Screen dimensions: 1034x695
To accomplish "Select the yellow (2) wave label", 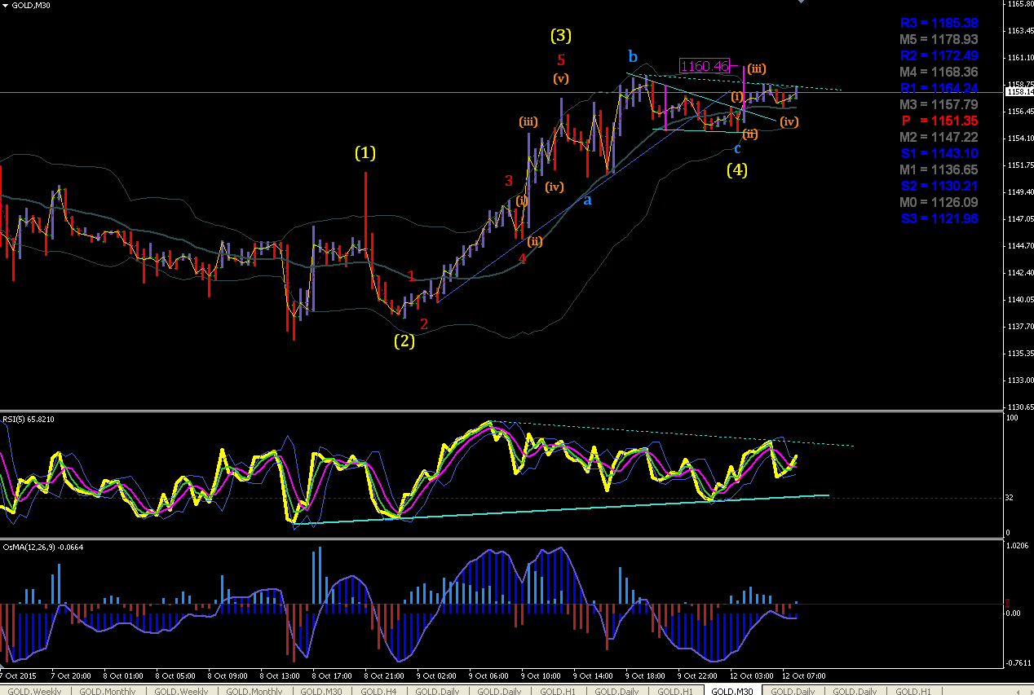I will click(x=404, y=341).
